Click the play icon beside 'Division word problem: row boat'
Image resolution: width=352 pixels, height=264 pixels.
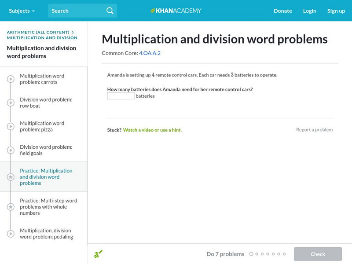point(10,103)
